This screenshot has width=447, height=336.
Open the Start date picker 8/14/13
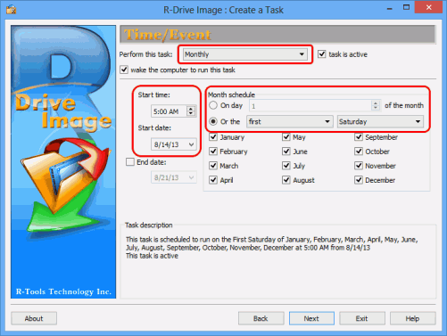pyautogui.click(x=174, y=144)
